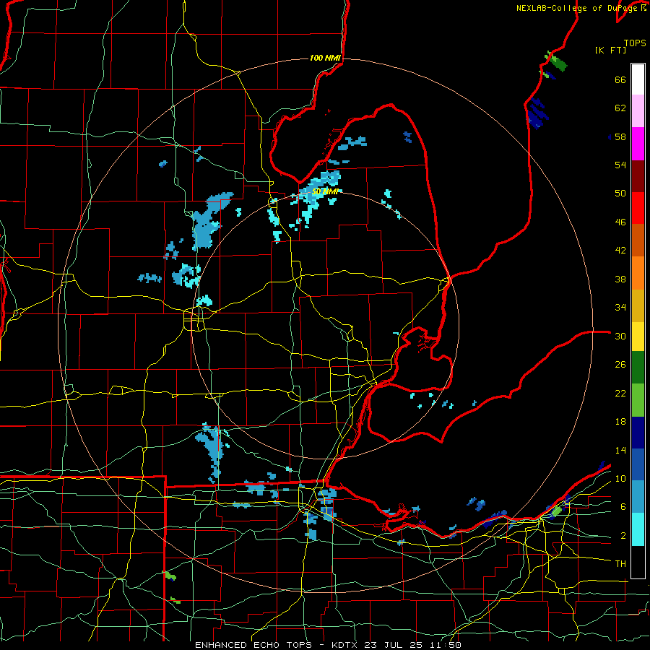Click the 14 legend value
The image size is (650, 650).
(620, 450)
